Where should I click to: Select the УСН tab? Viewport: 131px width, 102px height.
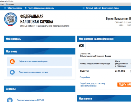(x=81, y=45)
